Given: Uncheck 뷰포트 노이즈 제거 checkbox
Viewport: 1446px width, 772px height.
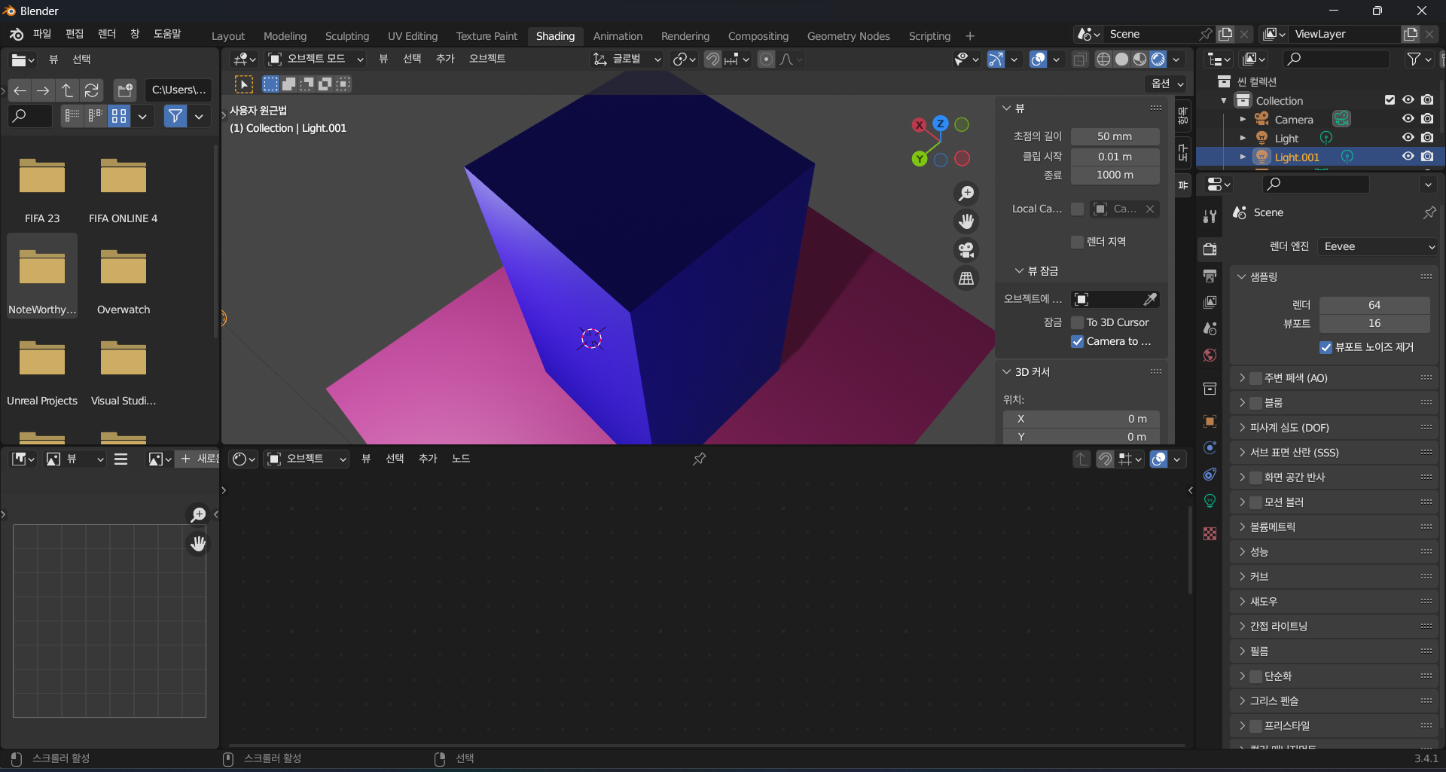Looking at the screenshot, I should pos(1326,347).
